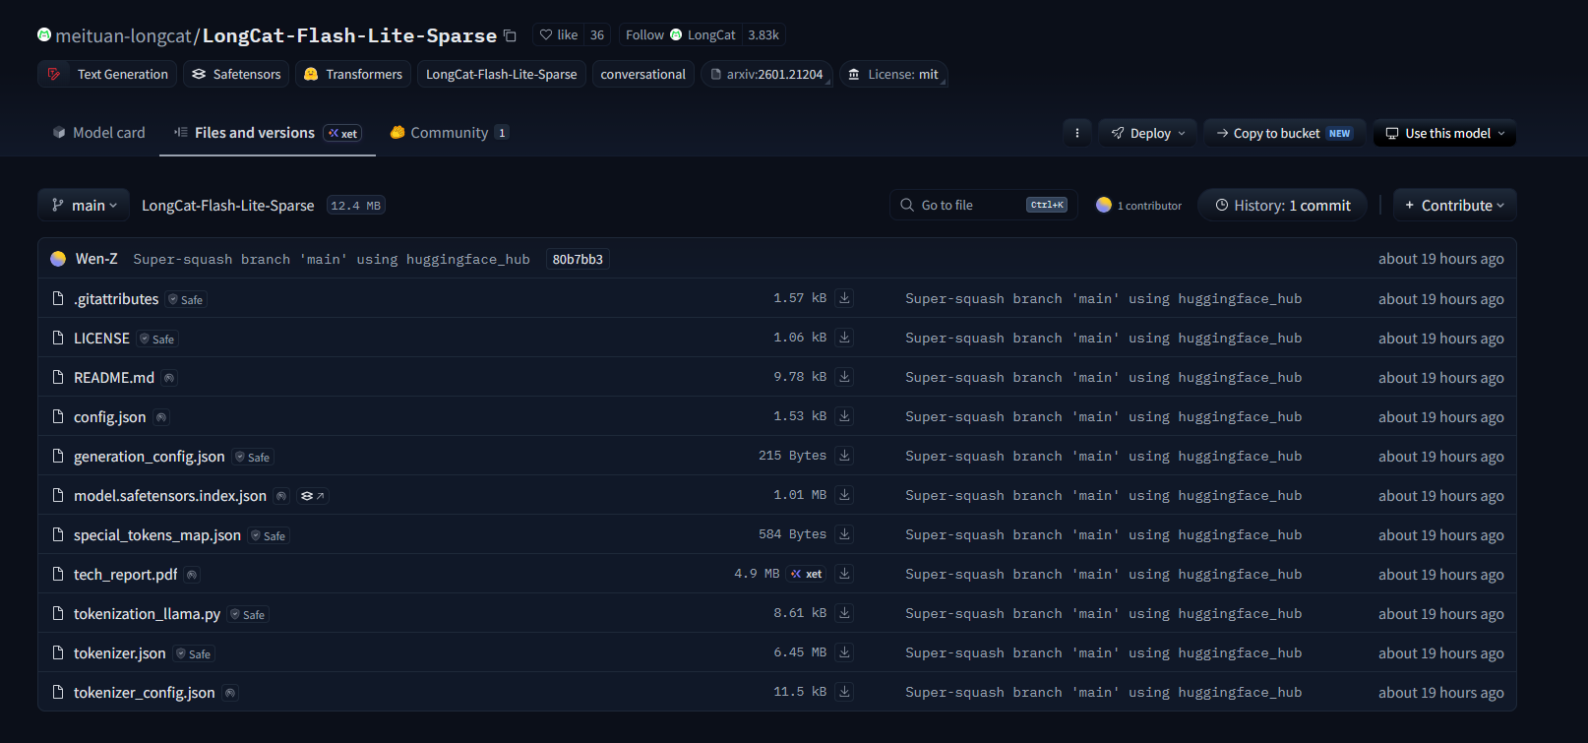The width and height of the screenshot is (1588, 743).
Task: Download model.safetensors.index.json via download icon
Action: point(844,495)
